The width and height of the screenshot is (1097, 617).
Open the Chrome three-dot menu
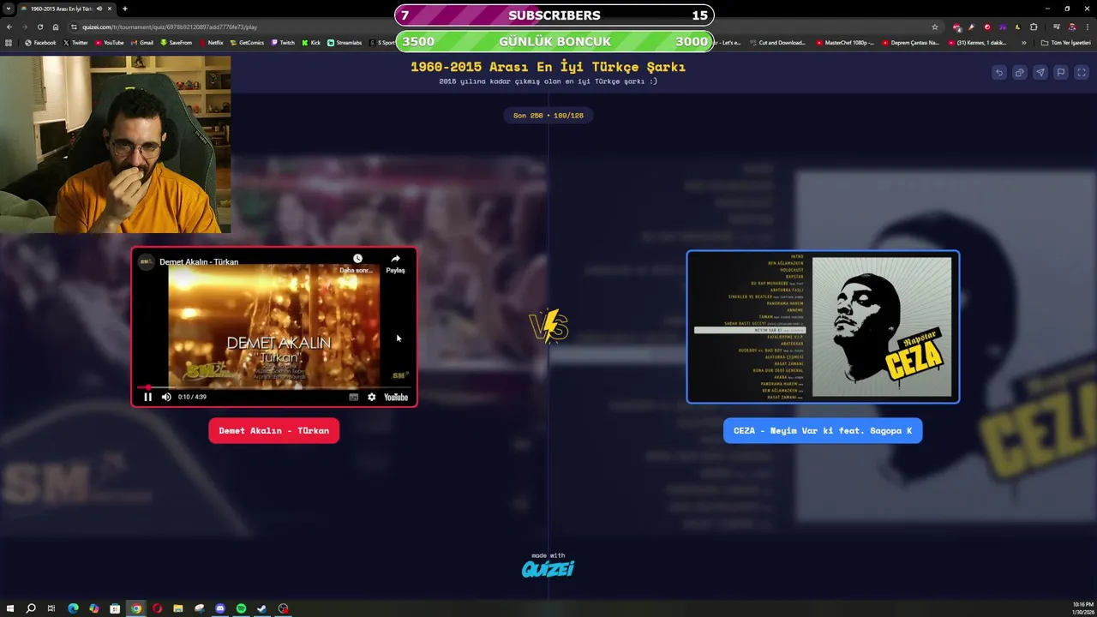1086,27
